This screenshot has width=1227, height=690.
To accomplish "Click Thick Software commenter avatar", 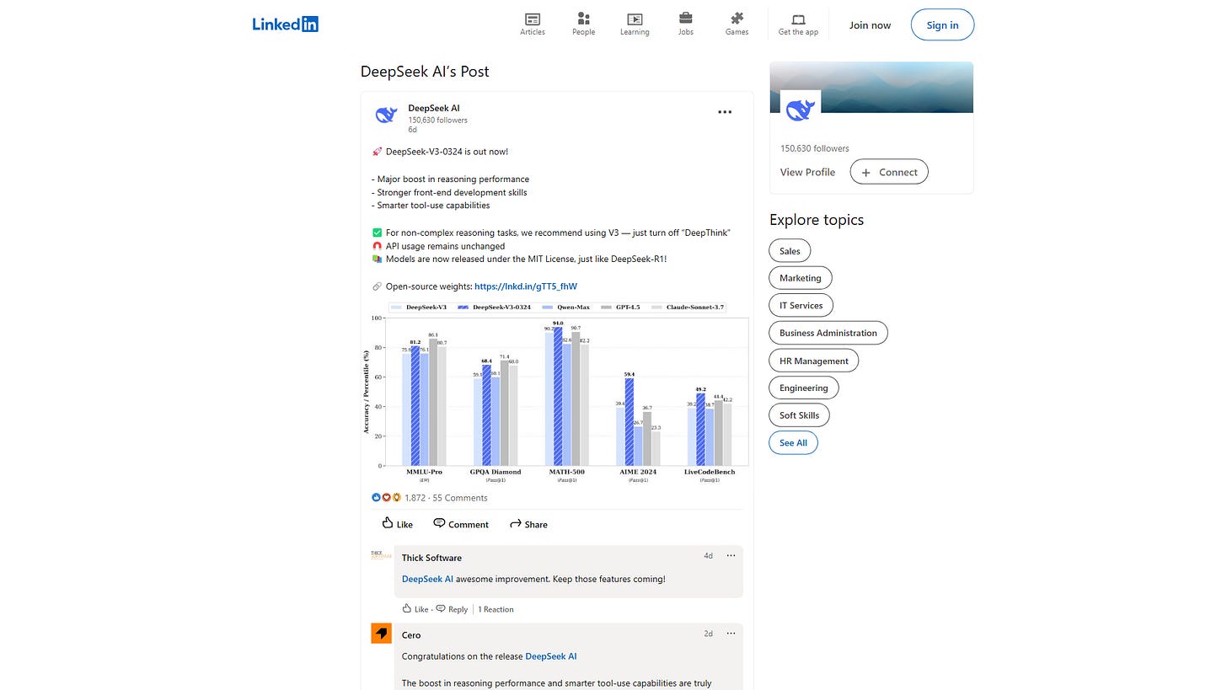I will pyautogui.click(x=381, y=555).
